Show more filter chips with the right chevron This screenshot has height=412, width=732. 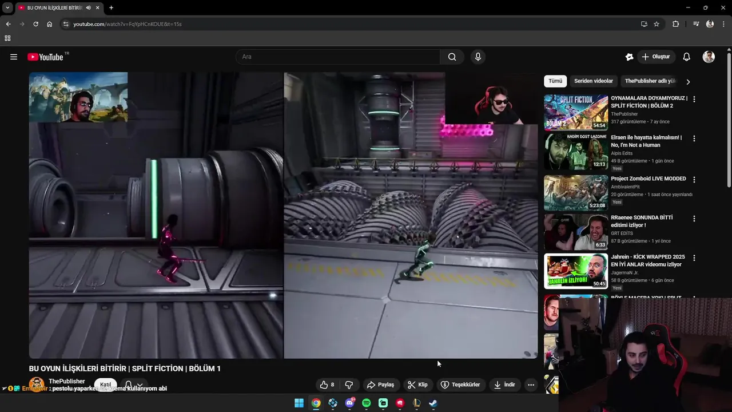(x=688, y=82)
